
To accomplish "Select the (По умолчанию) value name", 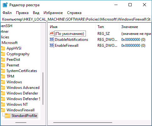I will (x=70, y=34).
